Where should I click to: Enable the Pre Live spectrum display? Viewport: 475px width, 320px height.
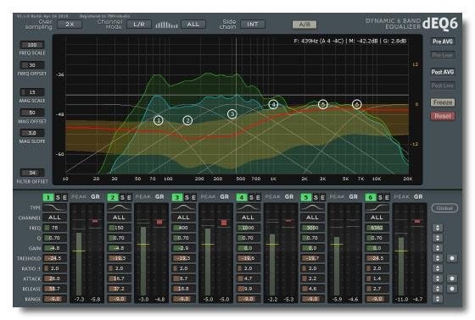pos(443,55)
